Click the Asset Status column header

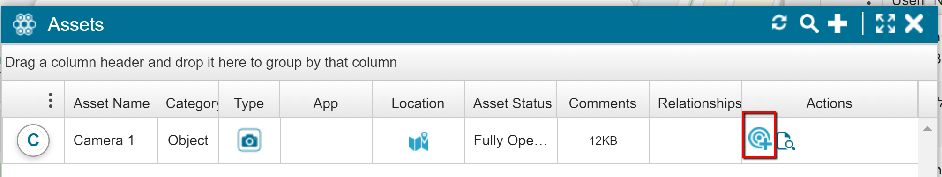click(512, 103)
